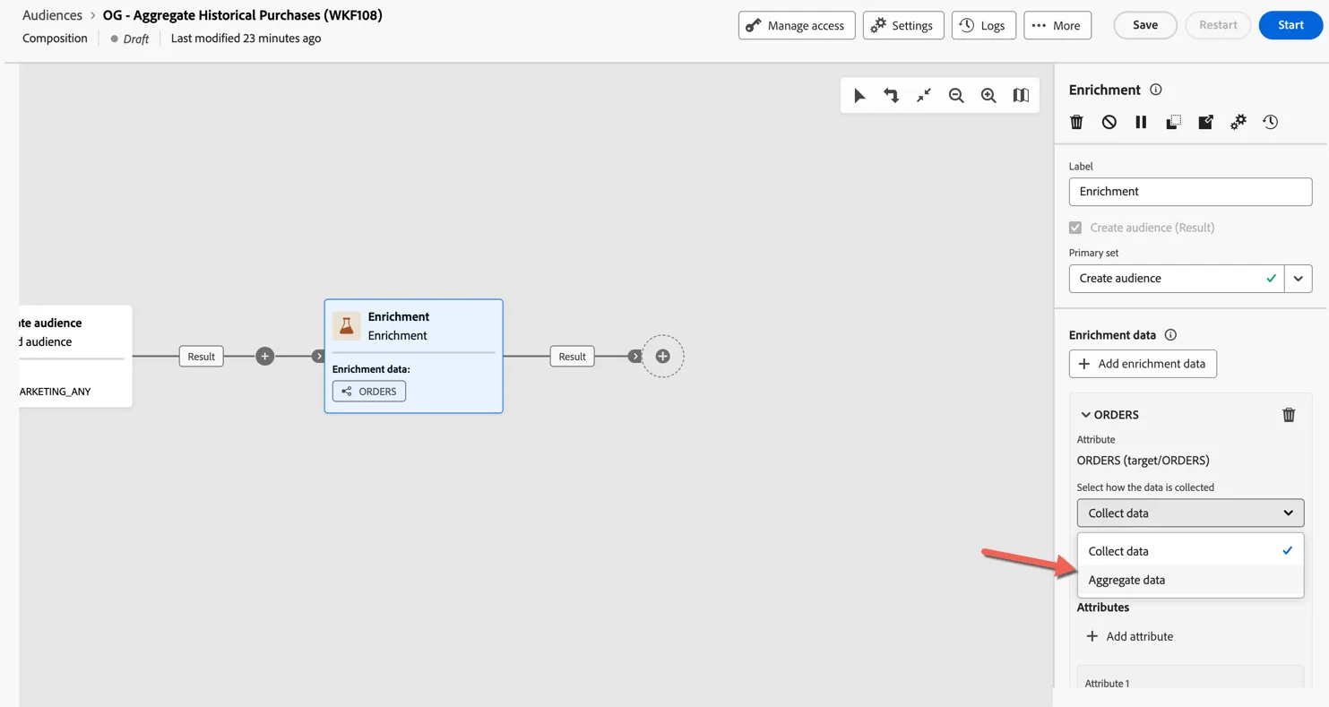The height and width of the screenshot is (707, 1329).
Task: Open the data collection method dropdown
Action: click(1190, 513)
